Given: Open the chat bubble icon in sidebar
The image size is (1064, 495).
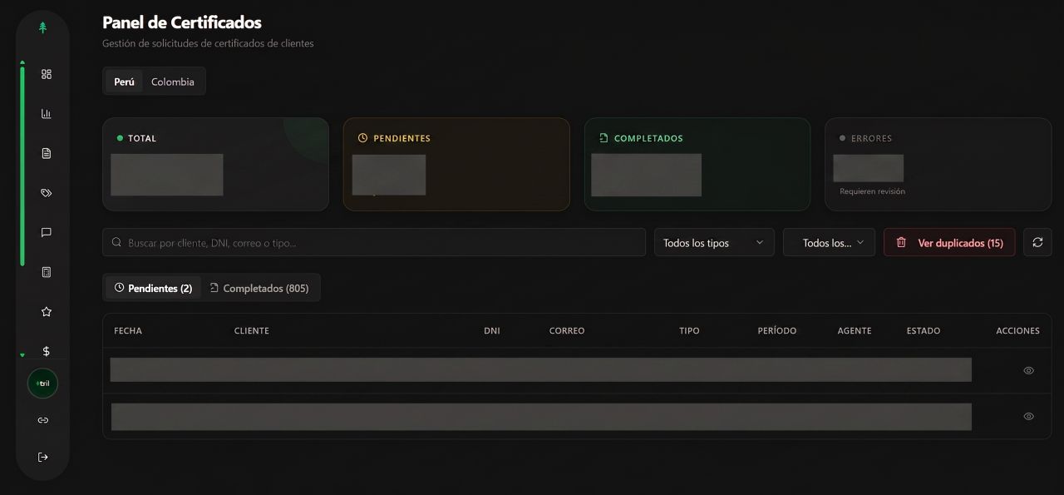Looking at the screenshot, I should coord(47,232).
